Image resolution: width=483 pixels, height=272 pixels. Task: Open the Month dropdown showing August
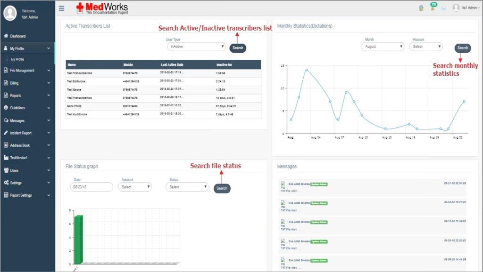coord(383,47)
